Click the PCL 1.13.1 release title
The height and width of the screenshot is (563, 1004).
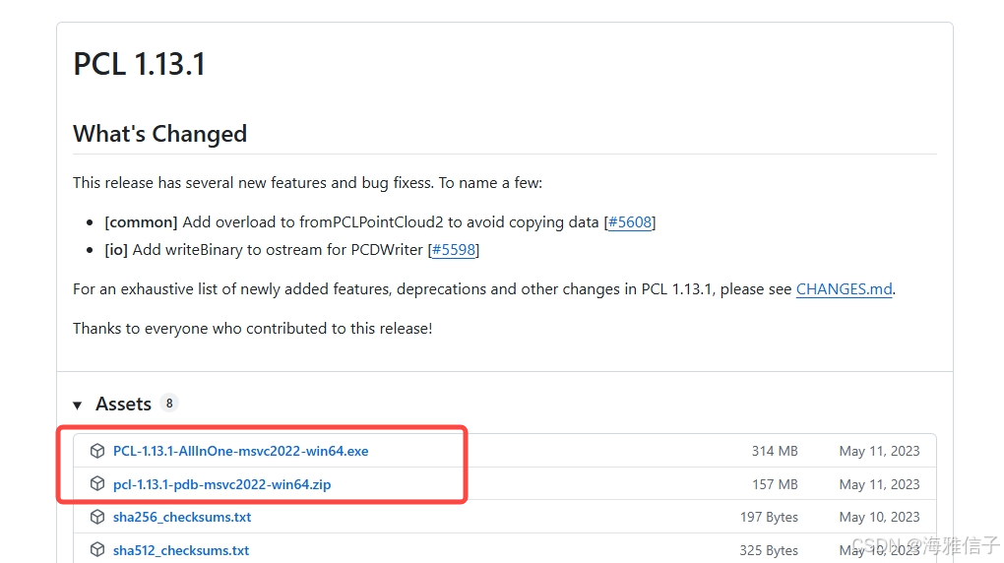(140, 64)
